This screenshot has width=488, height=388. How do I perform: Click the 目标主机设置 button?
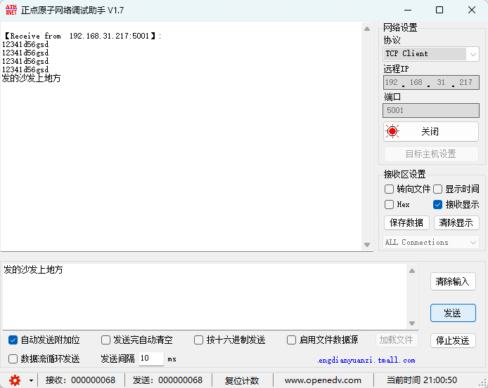coord(431,154)
